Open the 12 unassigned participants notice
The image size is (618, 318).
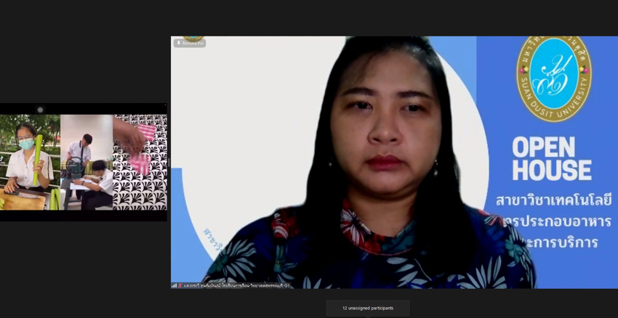(368, 308)
